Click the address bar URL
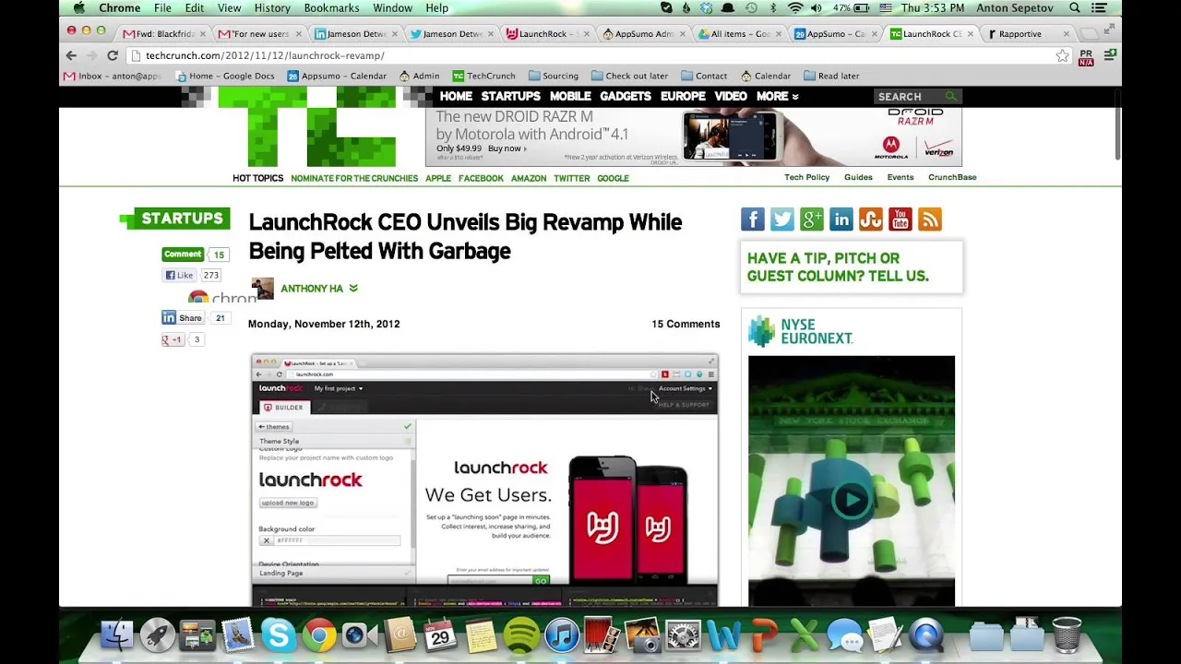The image size is (1181, 664). pos(265,55)
